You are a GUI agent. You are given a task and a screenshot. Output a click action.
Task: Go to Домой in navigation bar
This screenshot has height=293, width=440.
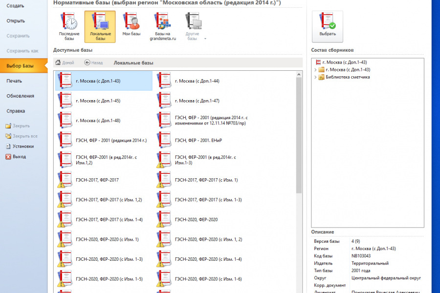click(x=65, y=63)
